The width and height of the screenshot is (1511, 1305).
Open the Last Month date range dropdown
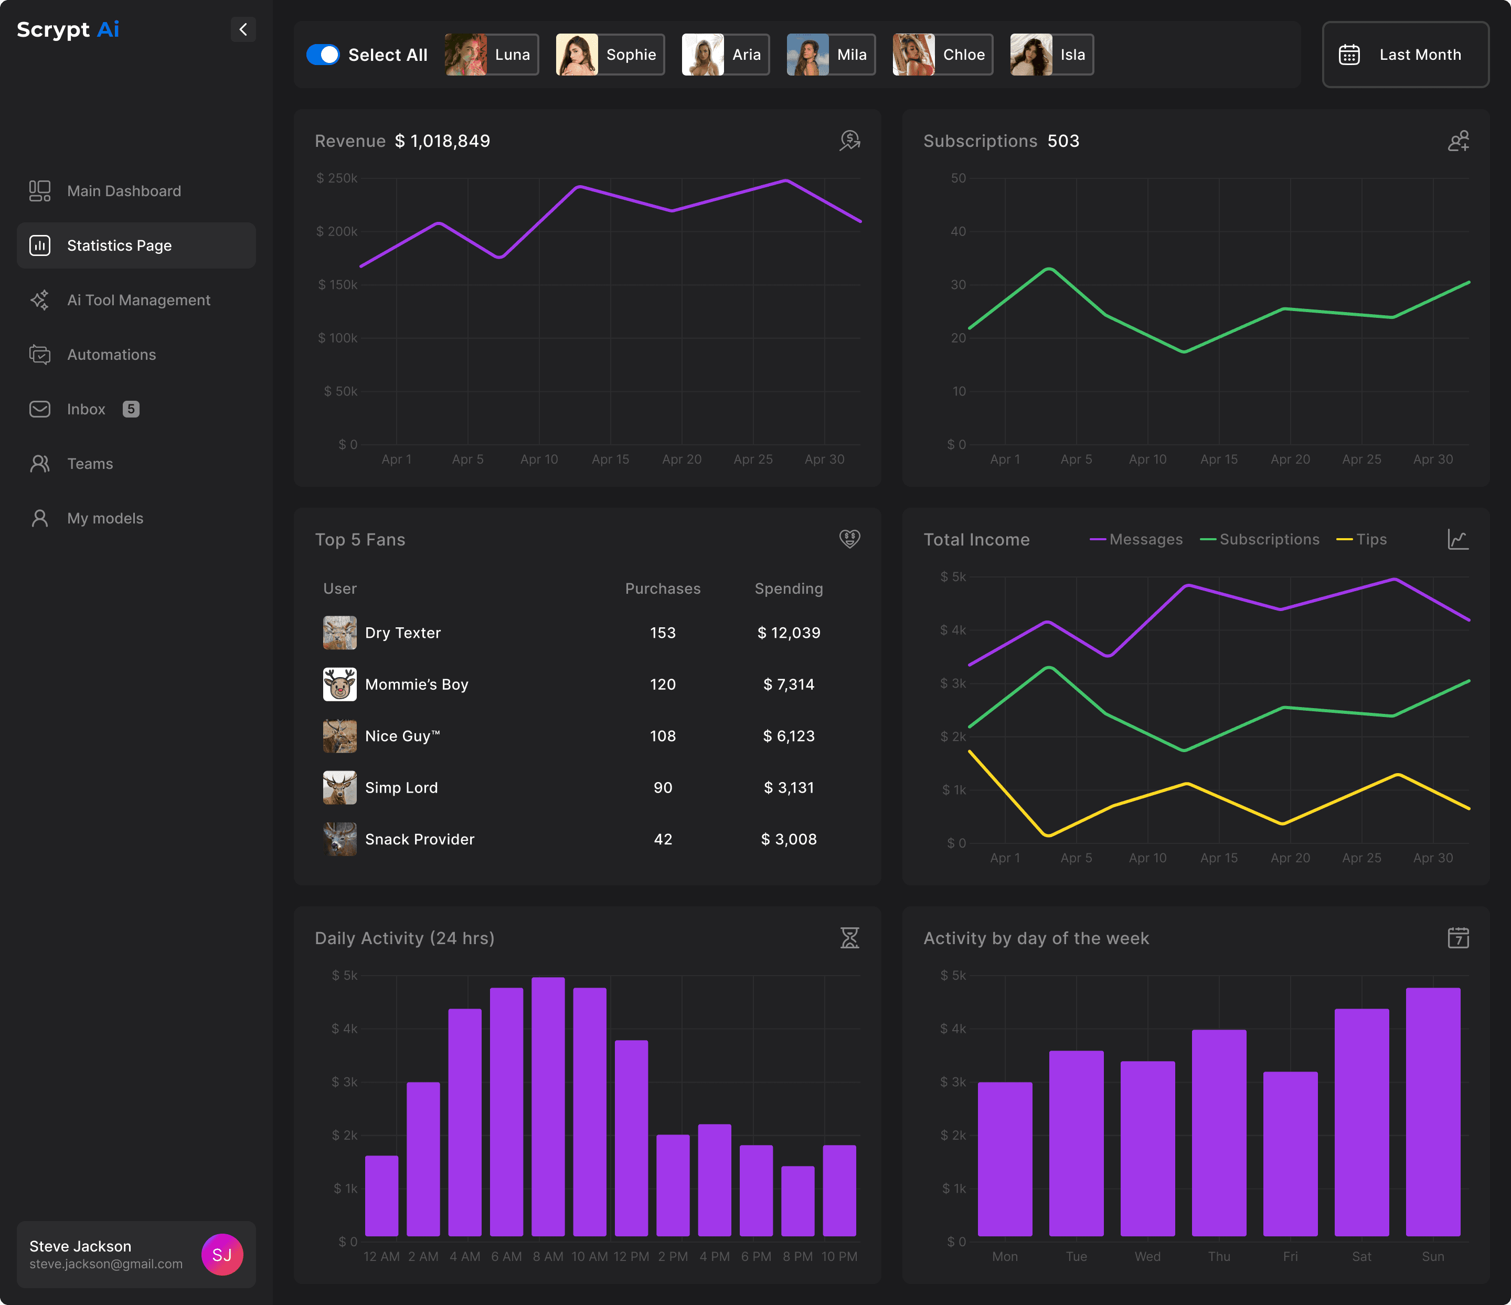click(x=1405, y=55)
